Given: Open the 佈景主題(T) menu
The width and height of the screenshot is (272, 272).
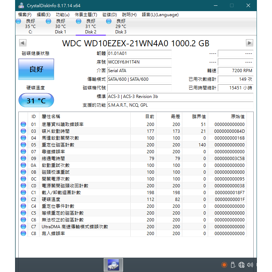Looking at the screenshot, I should pyautogui.click(x=86, y=15).
